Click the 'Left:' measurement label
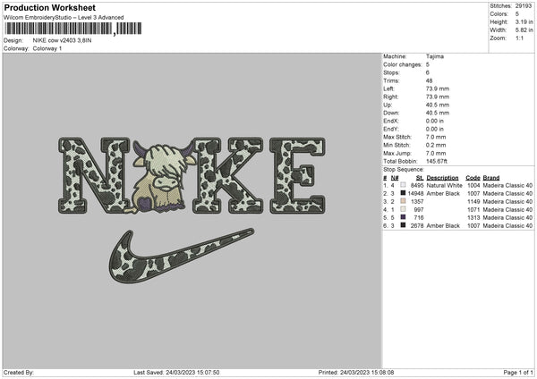Screen dimensions: 537x379 click(388, 88)
